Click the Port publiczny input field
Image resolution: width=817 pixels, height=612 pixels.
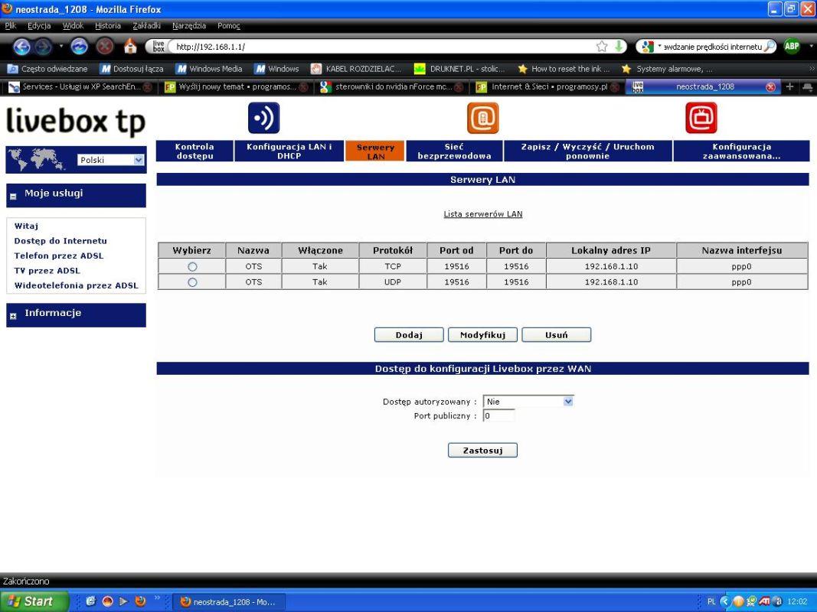pos(499,416)
